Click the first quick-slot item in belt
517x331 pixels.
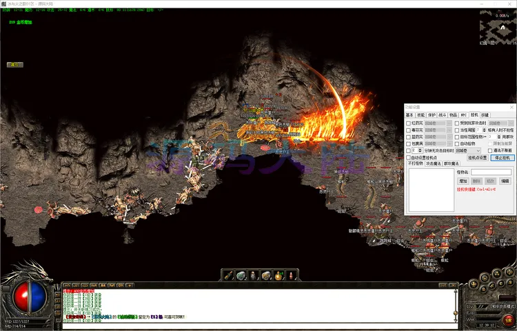228,275
